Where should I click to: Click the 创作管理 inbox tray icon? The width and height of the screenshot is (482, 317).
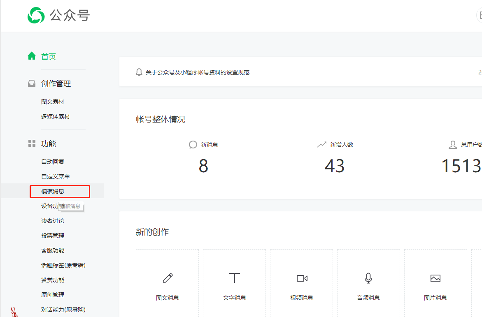click(32, 83)
